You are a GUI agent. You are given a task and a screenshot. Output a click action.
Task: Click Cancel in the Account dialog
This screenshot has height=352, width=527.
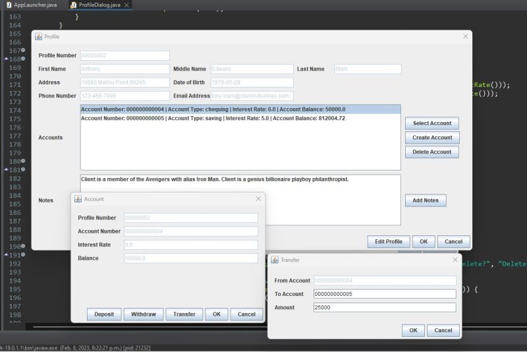(246, 314)
